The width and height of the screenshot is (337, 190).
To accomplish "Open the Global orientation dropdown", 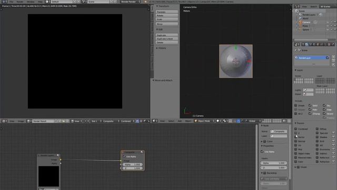I will coord(254,121).
